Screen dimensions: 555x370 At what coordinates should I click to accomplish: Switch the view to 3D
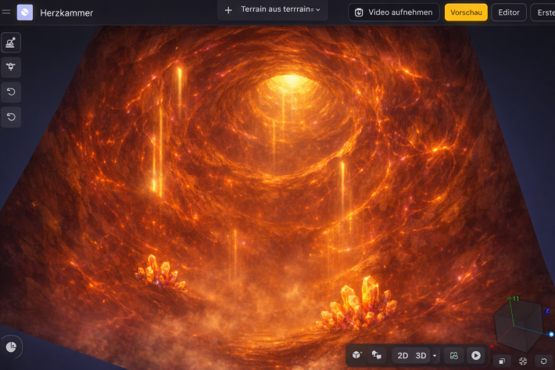(421, 355)
